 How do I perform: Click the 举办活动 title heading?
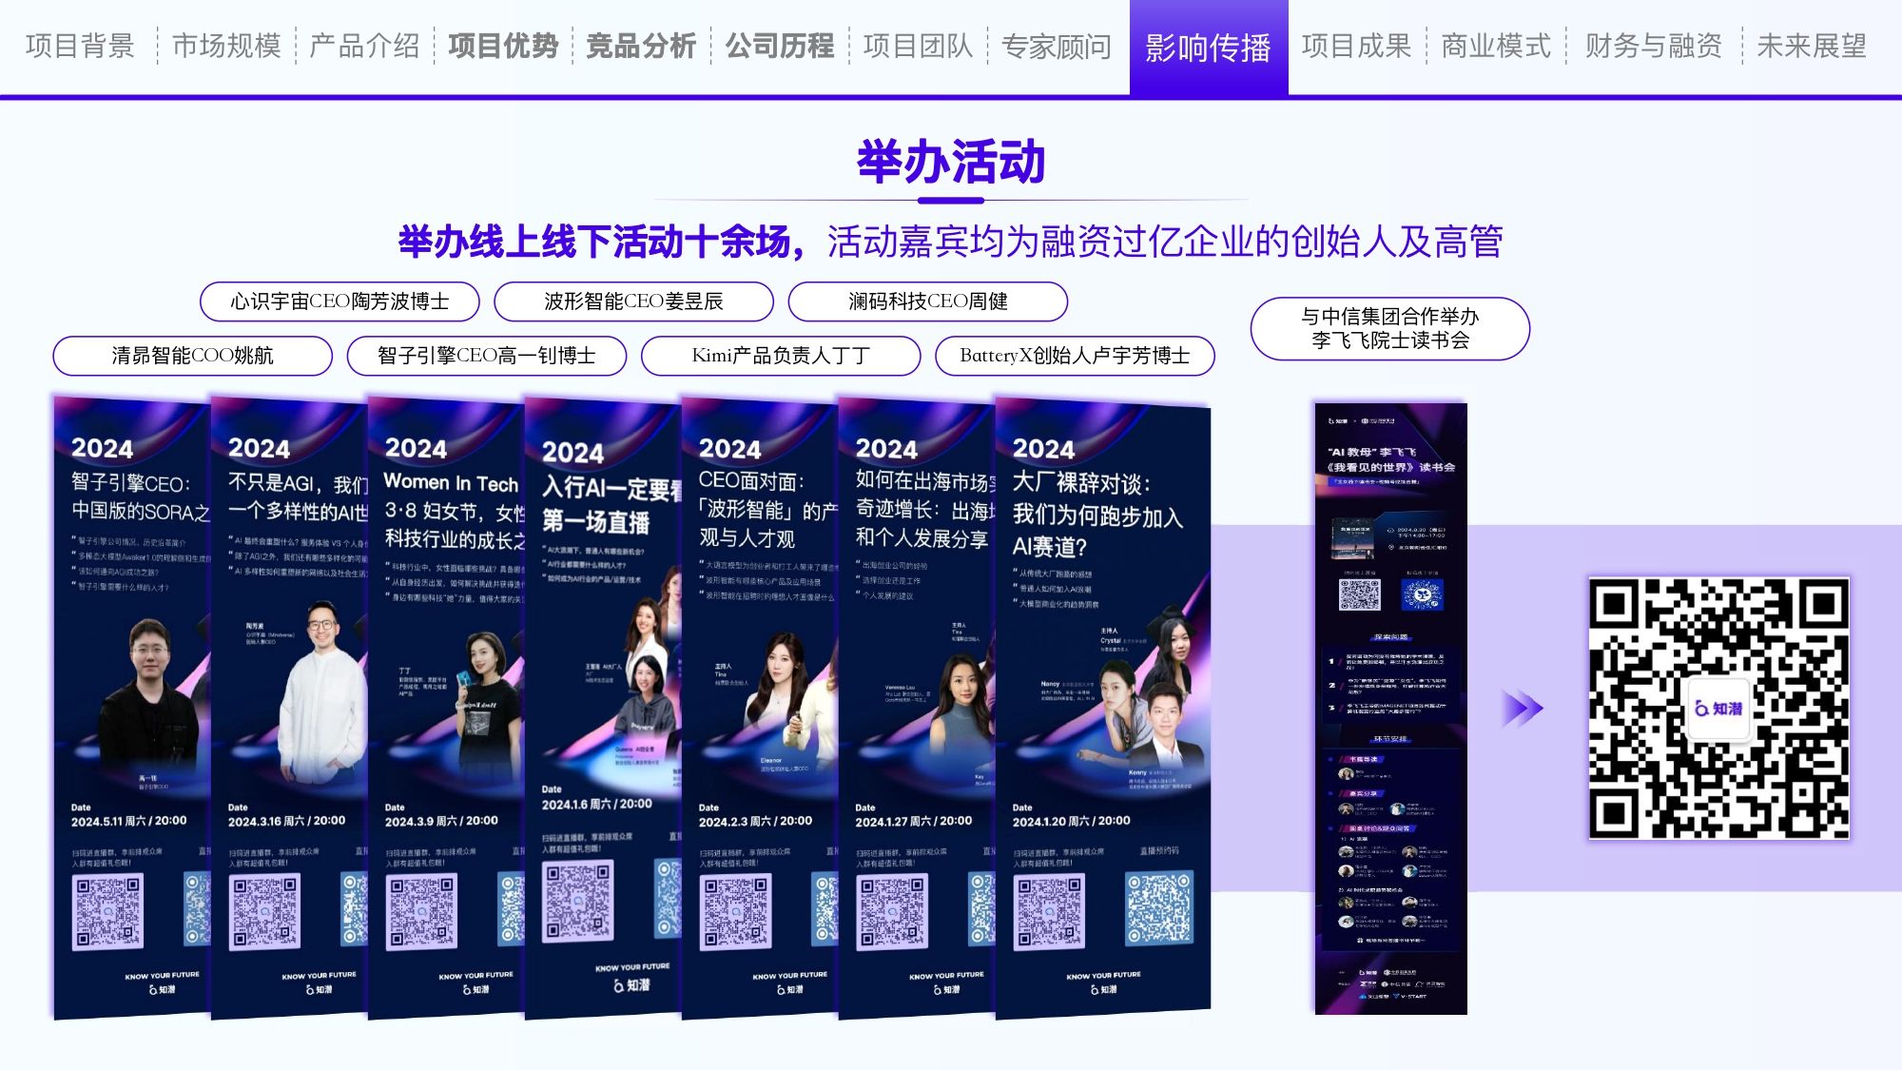951,162
